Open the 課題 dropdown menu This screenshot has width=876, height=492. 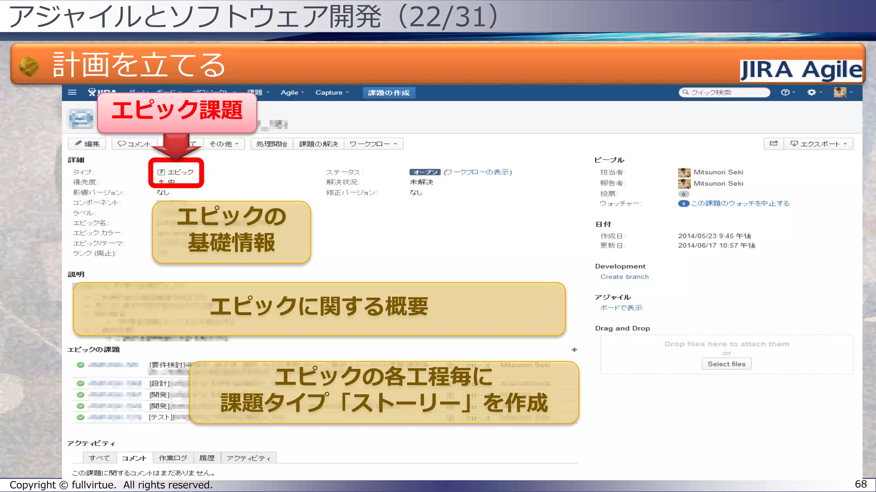(x=258, y=93)
